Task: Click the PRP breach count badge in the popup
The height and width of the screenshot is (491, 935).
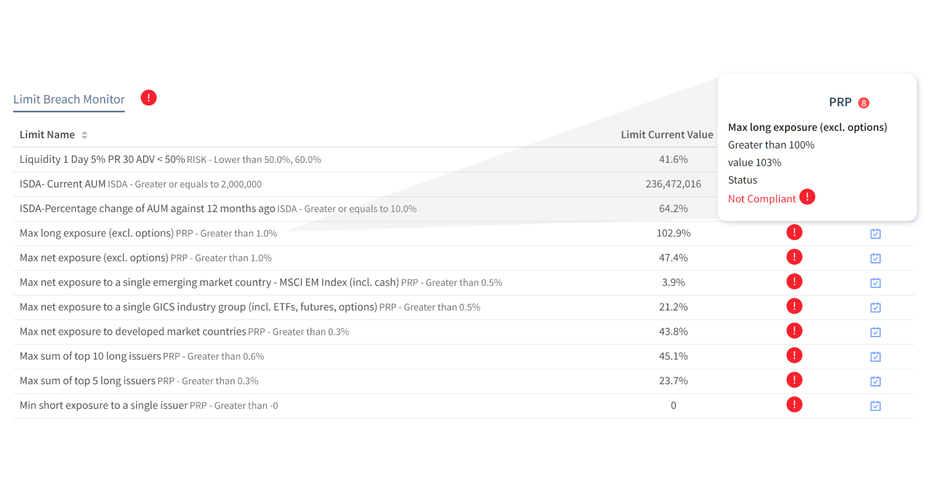Action: (864, 102)
